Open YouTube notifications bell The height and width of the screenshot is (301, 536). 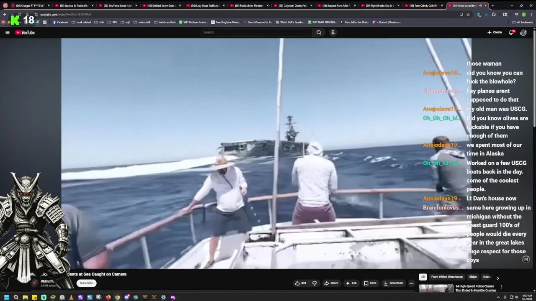tap(512, 32)
